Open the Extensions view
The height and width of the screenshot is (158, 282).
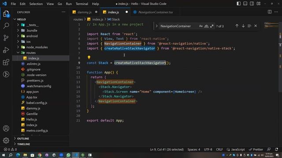pyautogui.click(x=6, y=62)
